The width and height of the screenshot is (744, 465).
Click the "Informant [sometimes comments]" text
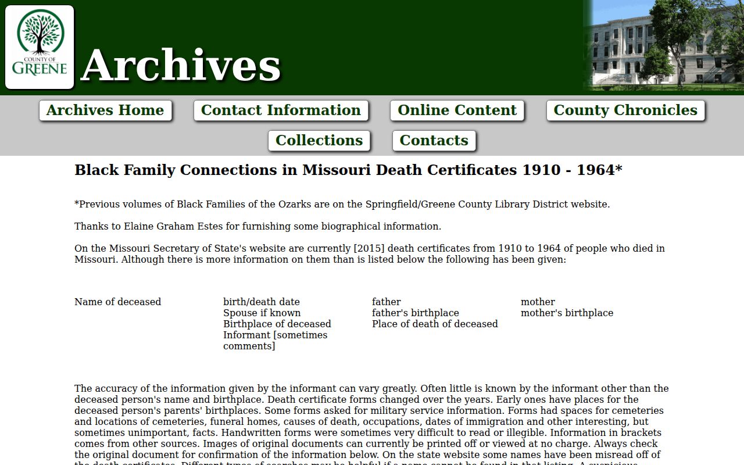(x=276, y=341)
